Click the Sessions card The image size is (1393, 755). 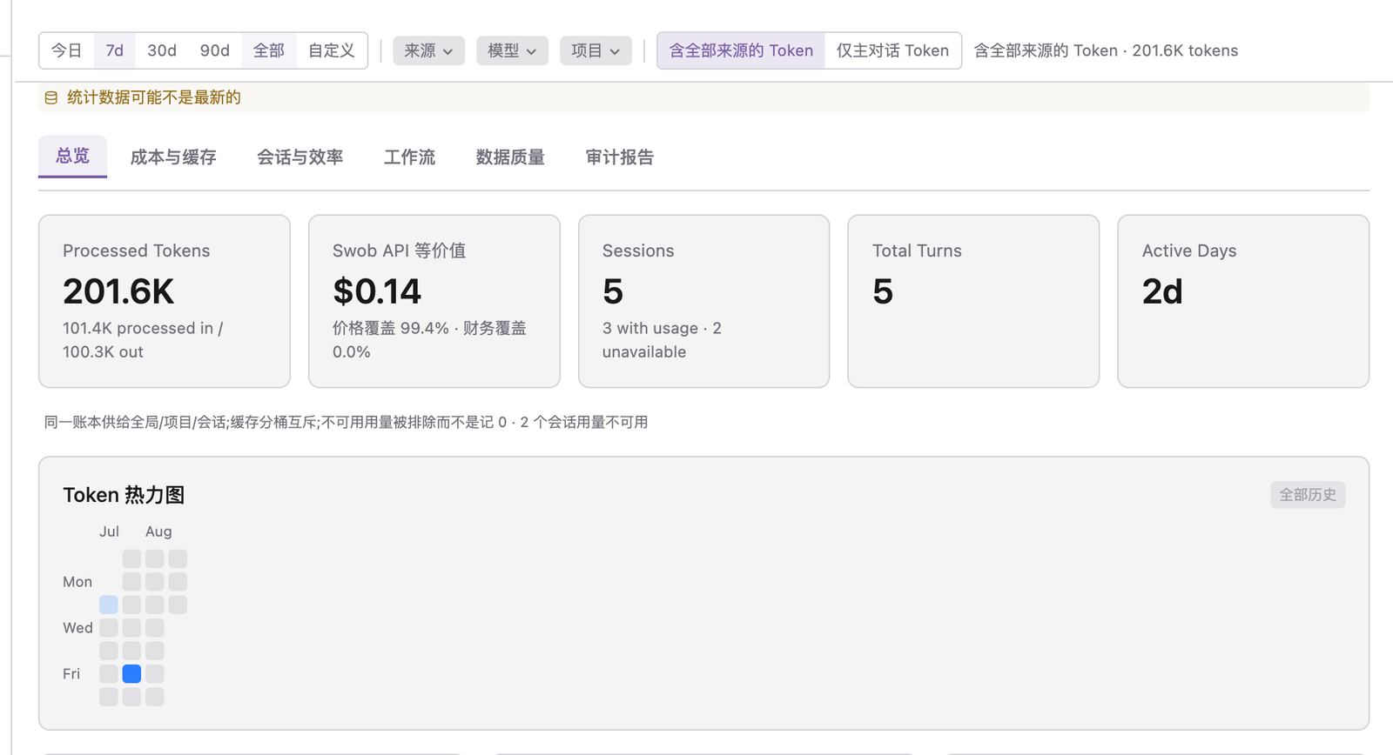(x=703, y=301)
